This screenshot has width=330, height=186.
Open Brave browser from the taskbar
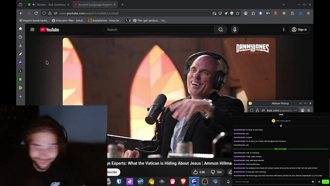pyautogui.click(x=183, y=182)
